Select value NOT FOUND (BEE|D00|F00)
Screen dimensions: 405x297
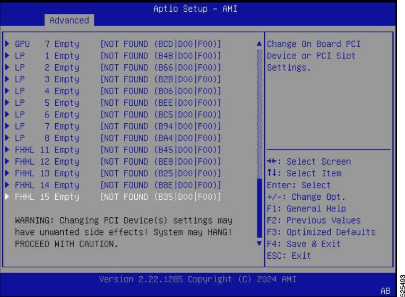[161, 103]
